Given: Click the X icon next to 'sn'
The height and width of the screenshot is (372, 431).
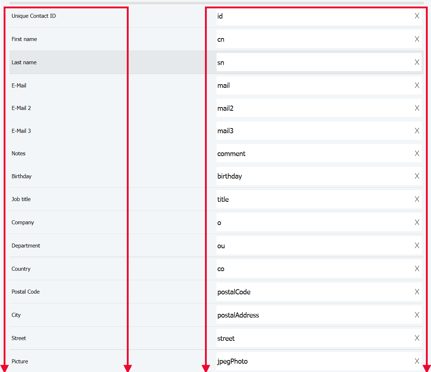Looking at the screenshot, I should 417,62.
